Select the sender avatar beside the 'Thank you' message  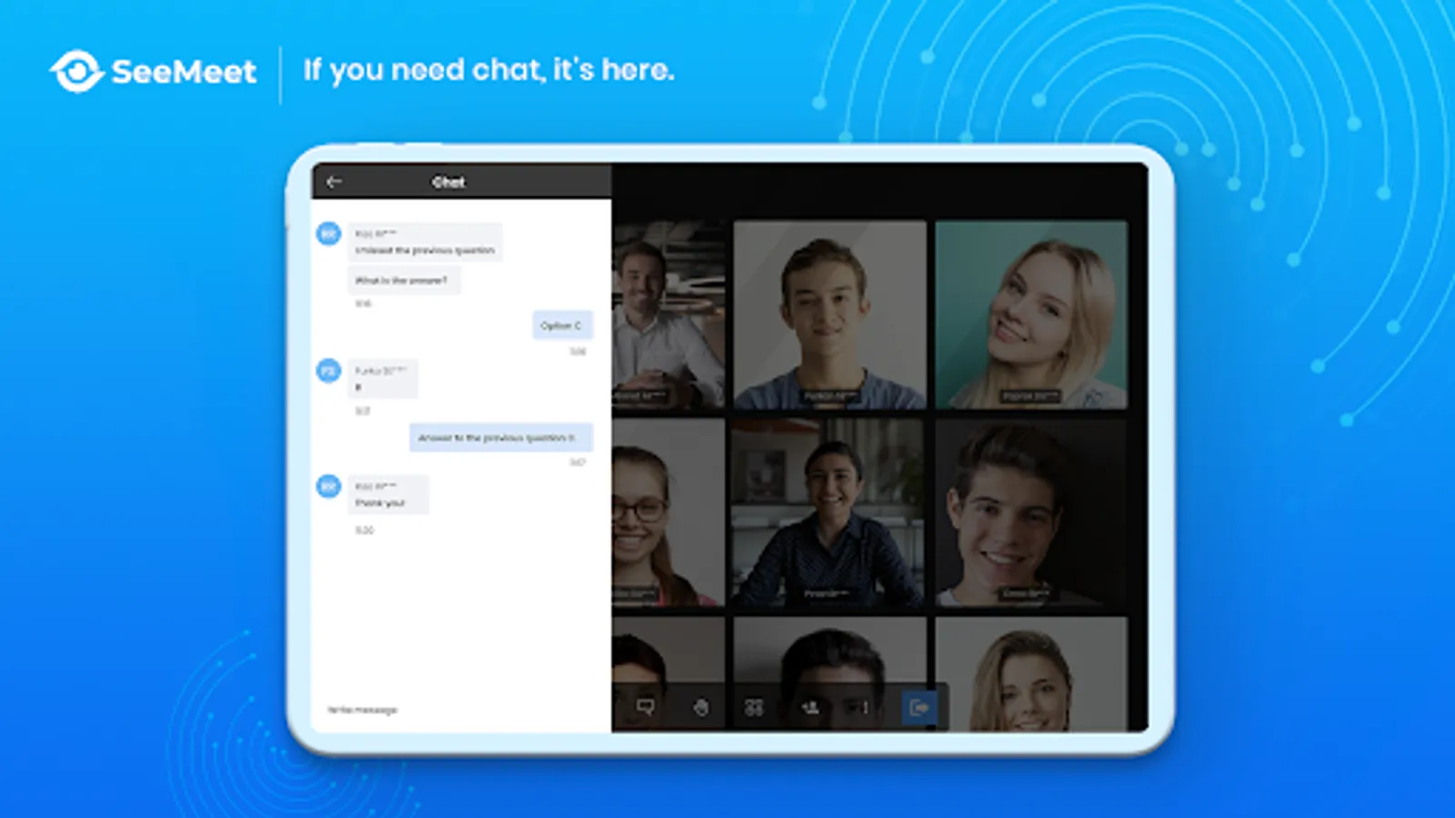coord(328,486)
